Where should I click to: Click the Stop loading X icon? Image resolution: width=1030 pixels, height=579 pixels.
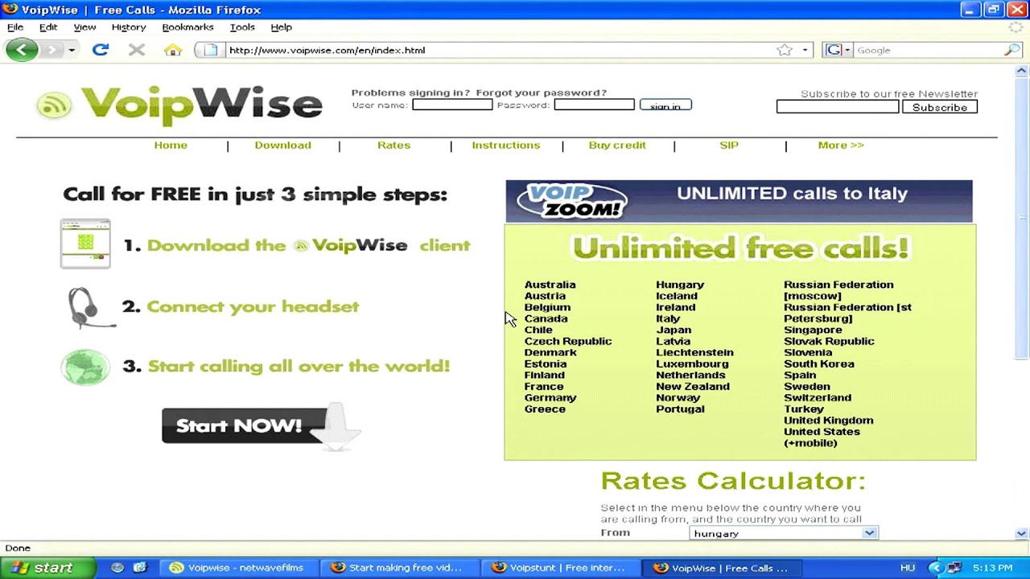(137, 50)
